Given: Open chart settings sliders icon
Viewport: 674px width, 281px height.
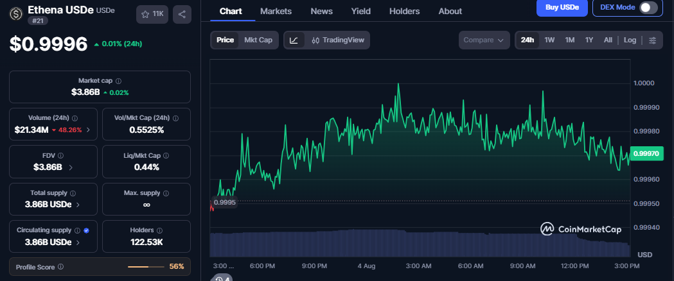Looking at the screenshot, I should pos(653,40).
